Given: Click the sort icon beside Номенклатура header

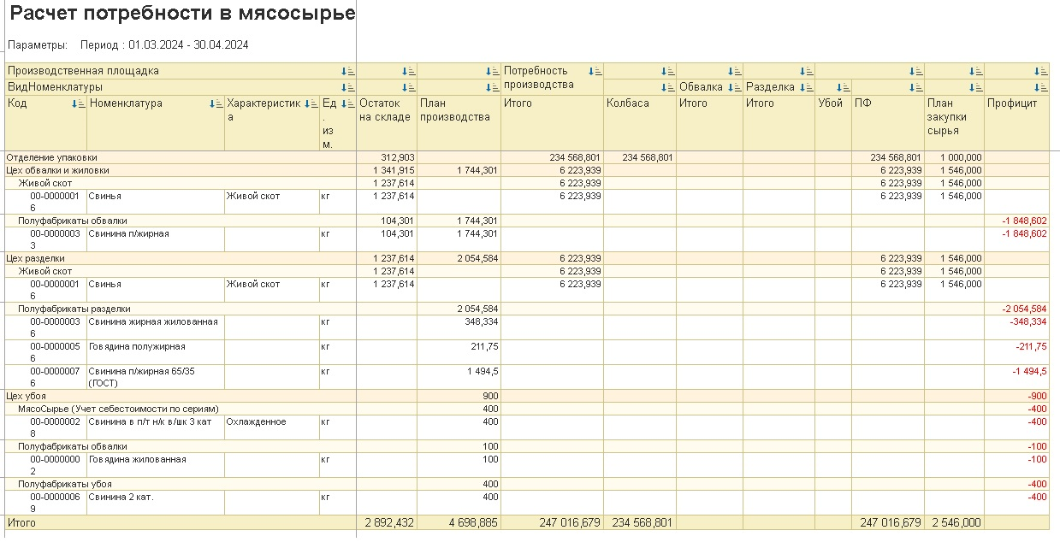Looking at the screenshot, I should tap(216, 104).
